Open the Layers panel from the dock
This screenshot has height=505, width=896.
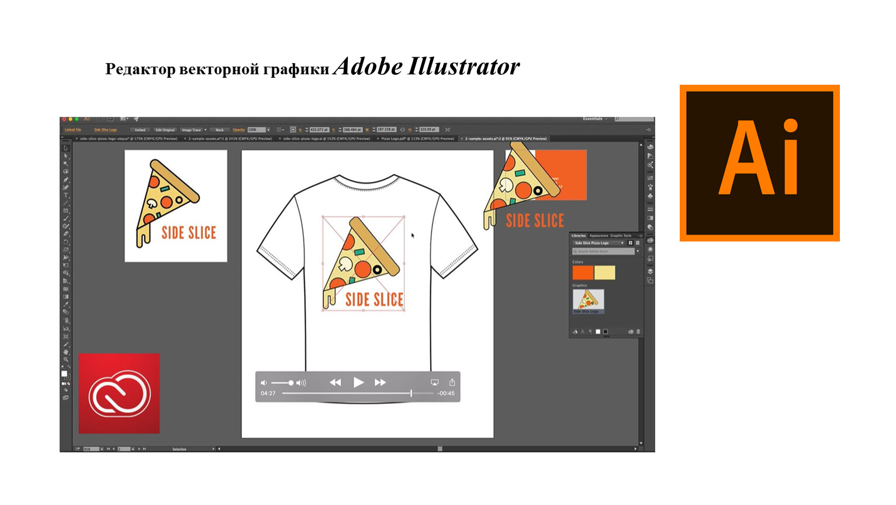[x=651, y=272]
